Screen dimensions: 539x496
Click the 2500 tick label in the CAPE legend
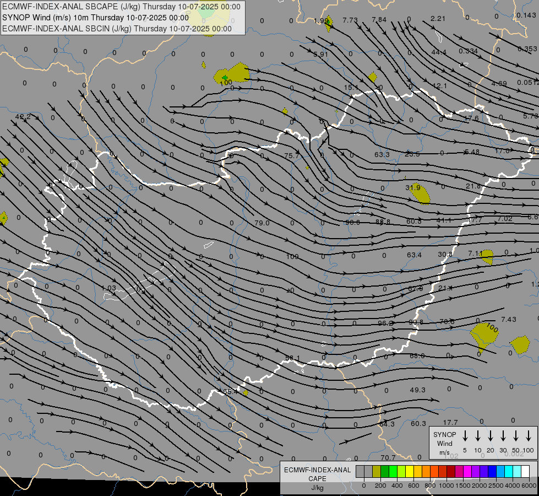pos(496,486)
